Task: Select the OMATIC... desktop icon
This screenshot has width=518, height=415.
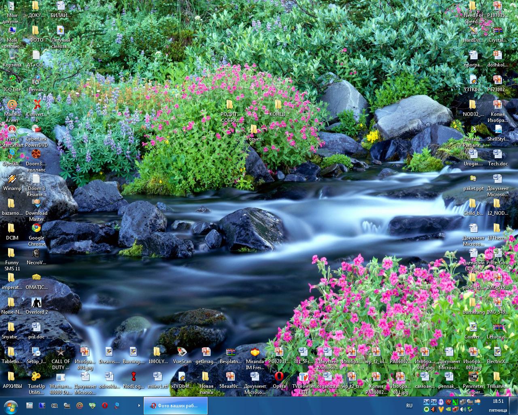Action: (36, 281)
